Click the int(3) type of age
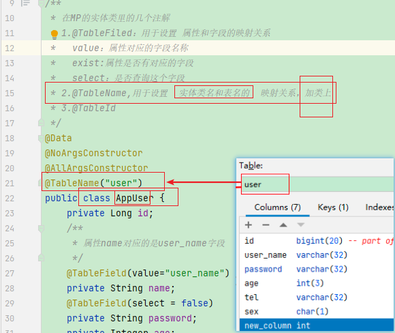 coord(310,283)
